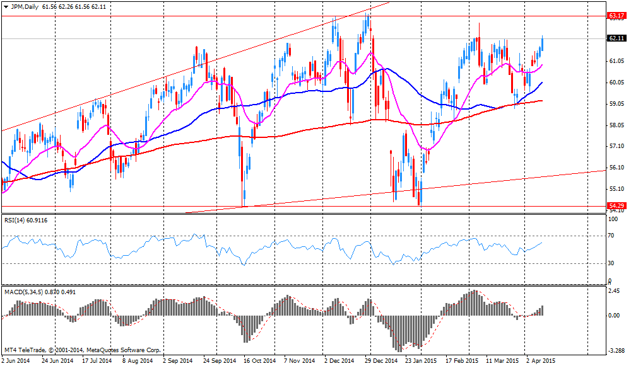The width and height of the screenshot is (631, 366).
Task: Click the 23 Jan 2015 date label
Action: click(x=421, y=361)
